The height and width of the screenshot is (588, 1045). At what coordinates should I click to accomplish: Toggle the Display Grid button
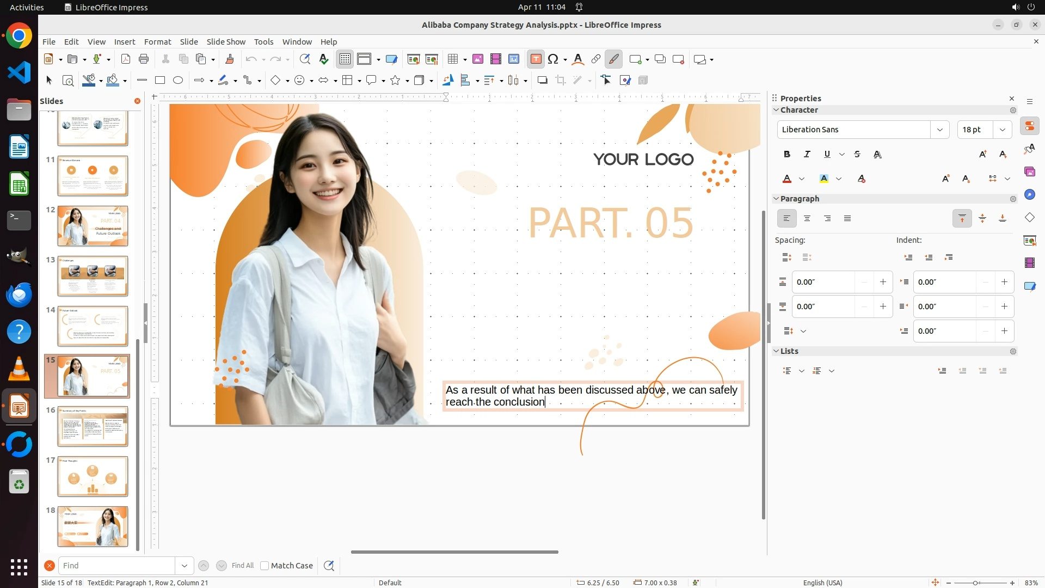point(345,59)
